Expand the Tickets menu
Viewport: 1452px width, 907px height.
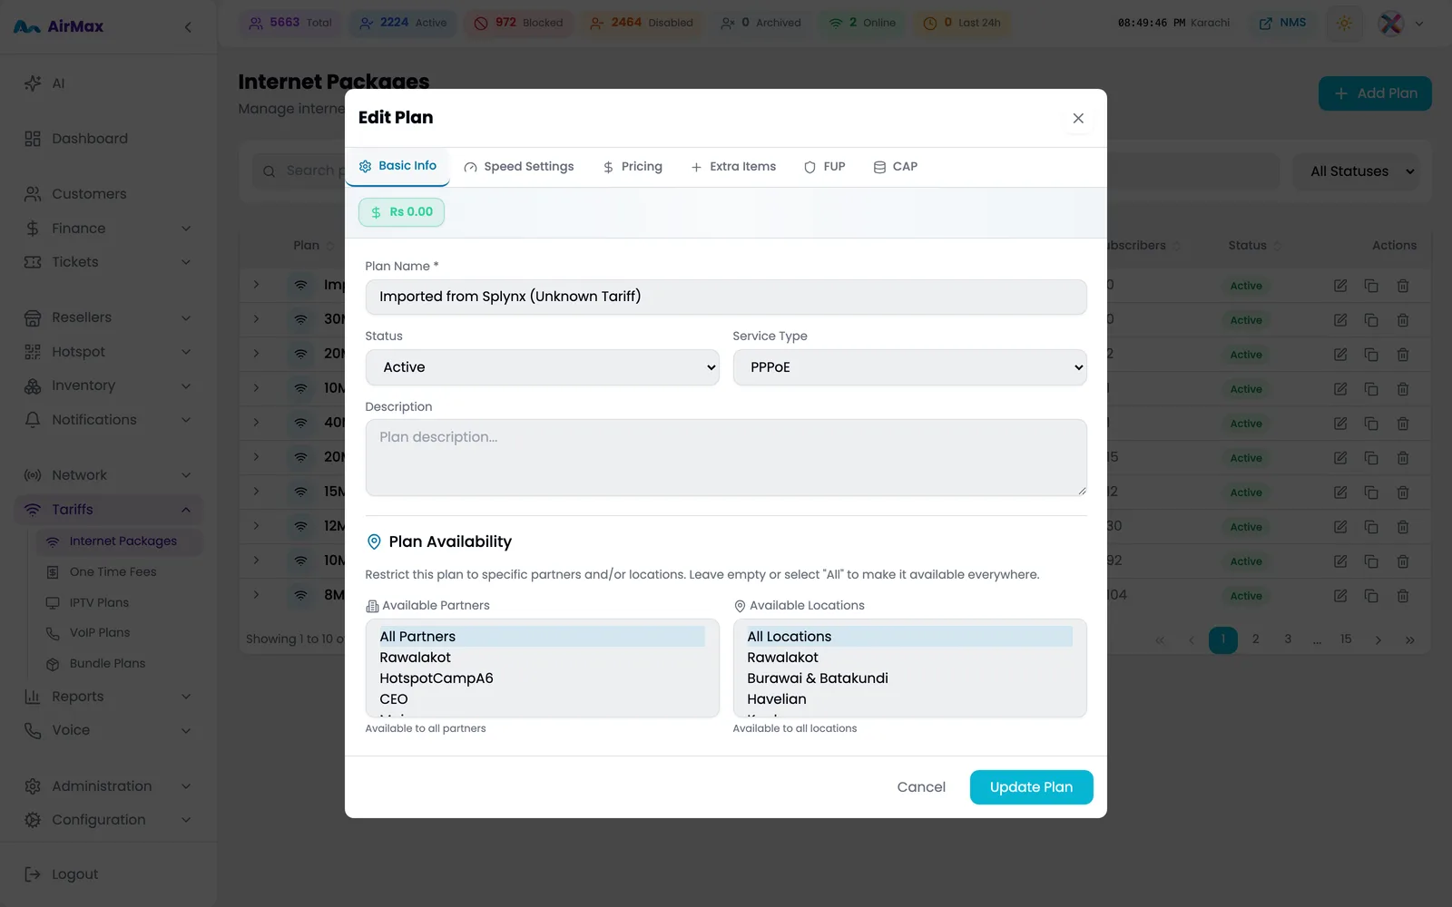click(x=109, y=262)
